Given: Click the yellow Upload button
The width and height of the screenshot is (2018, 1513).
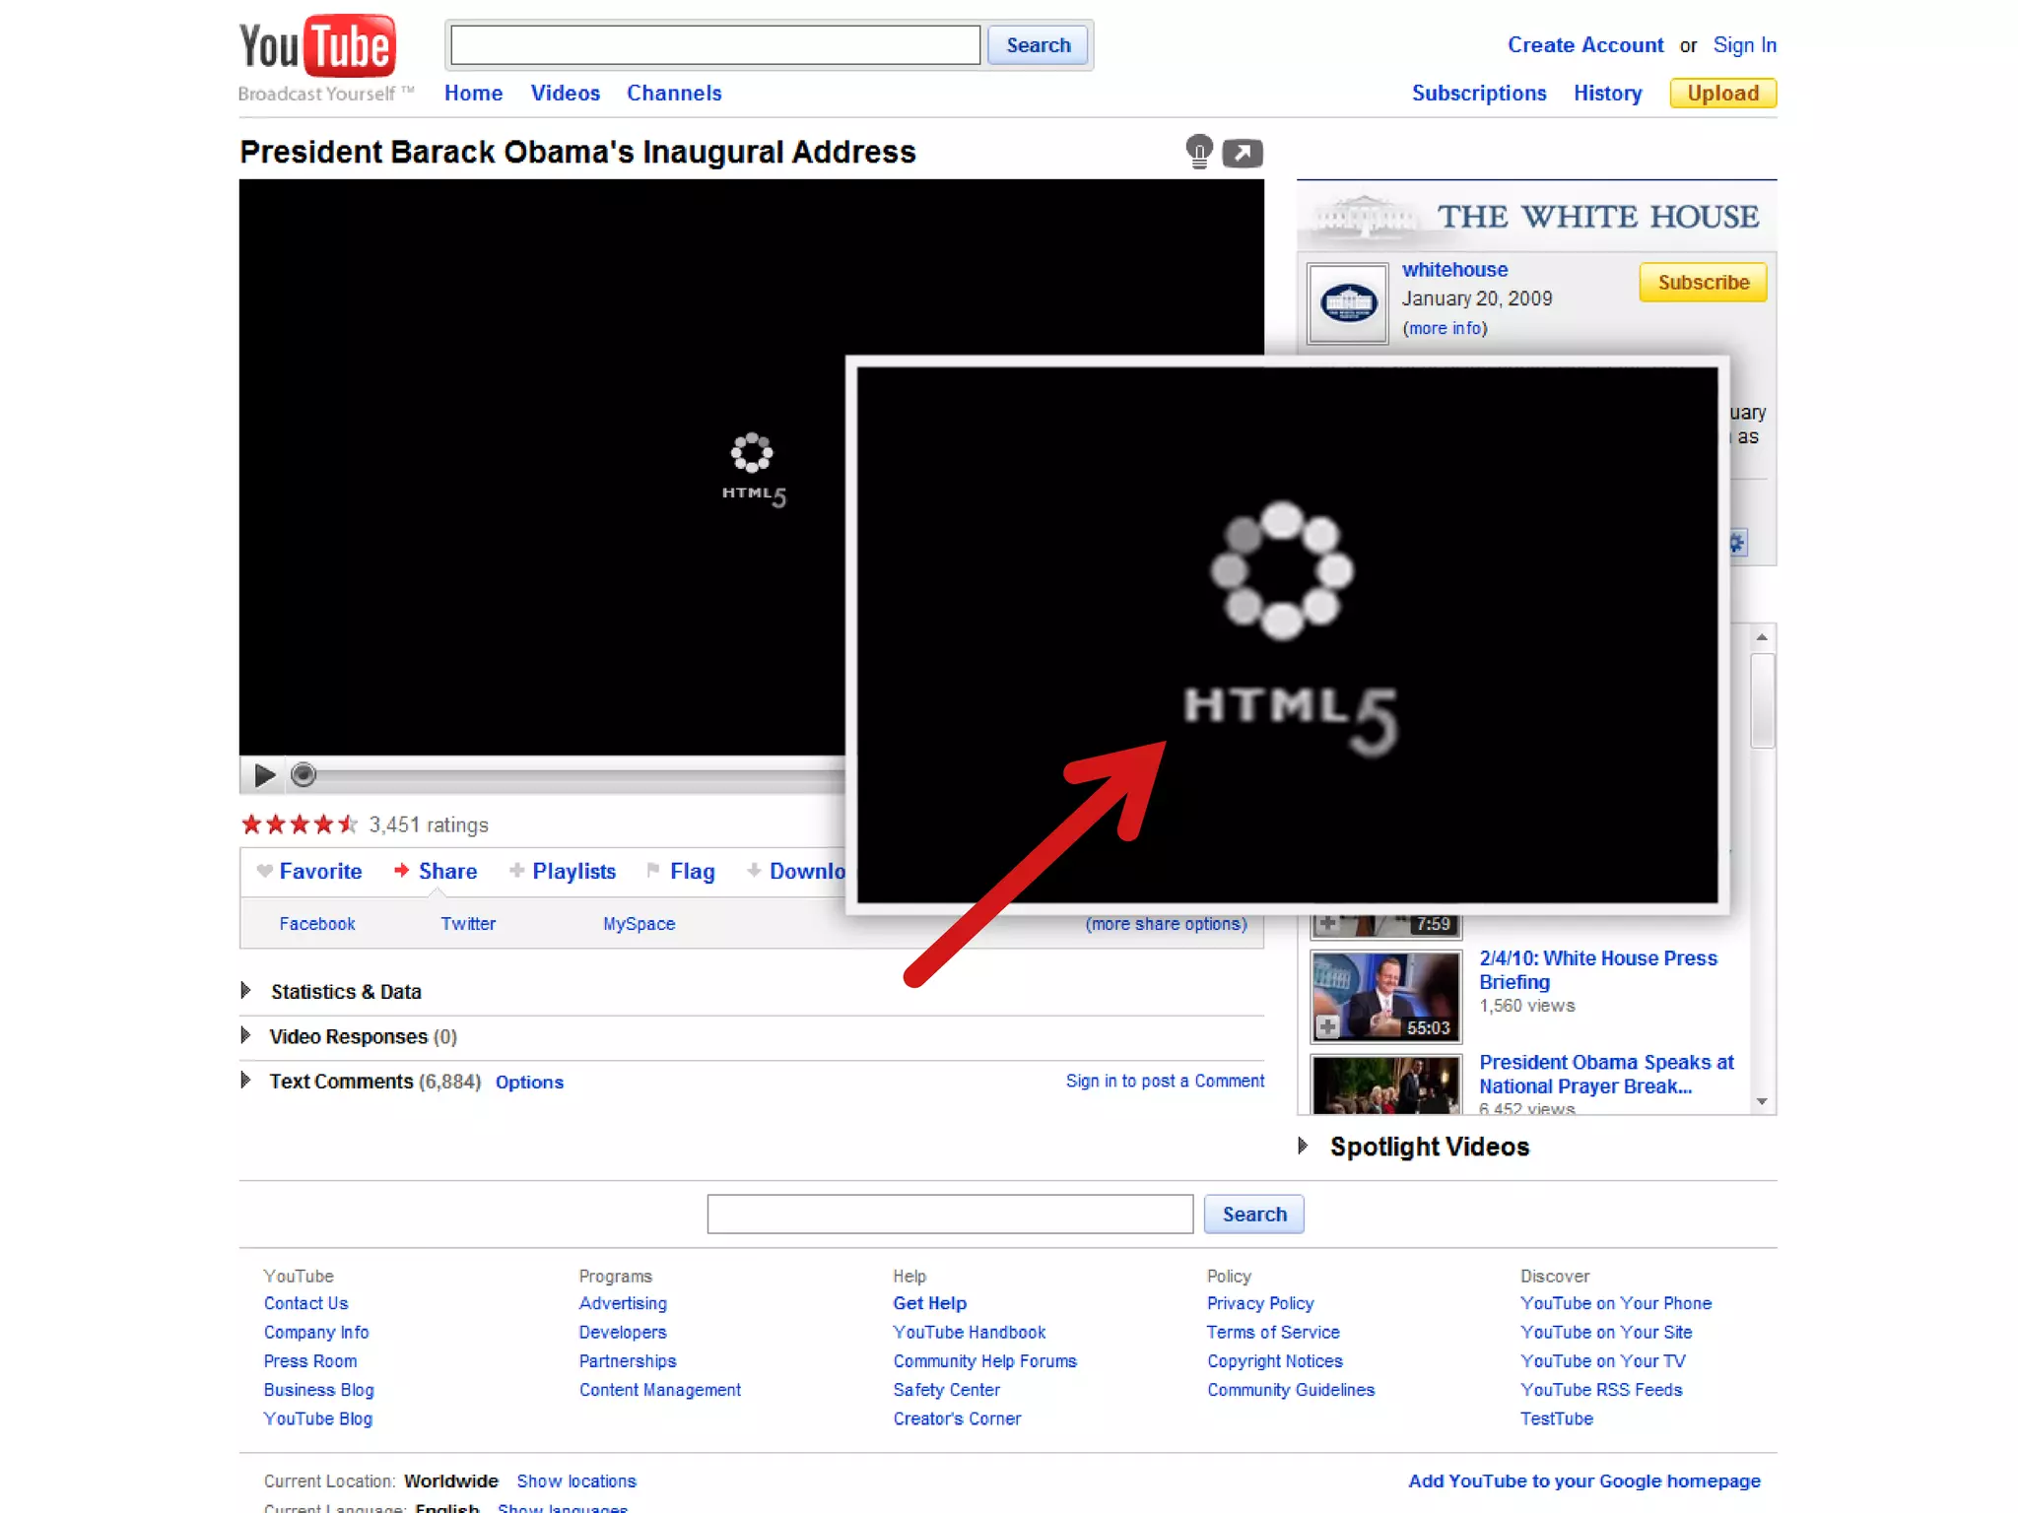Looking at the screenshot, I should point(1722,93).
